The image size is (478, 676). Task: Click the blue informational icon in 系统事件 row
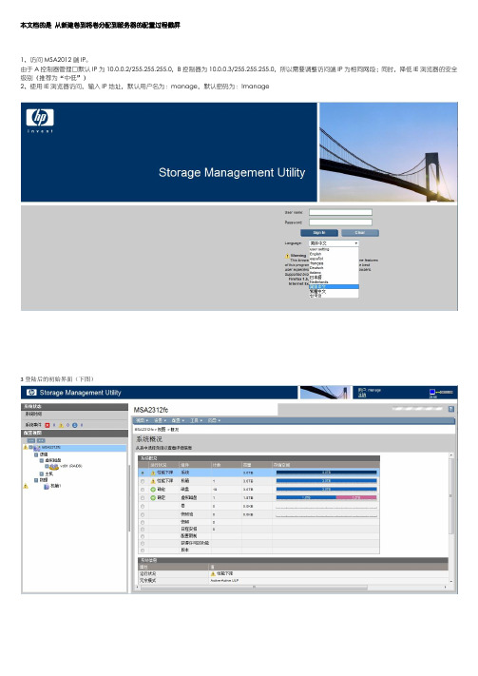click(74, 425)
